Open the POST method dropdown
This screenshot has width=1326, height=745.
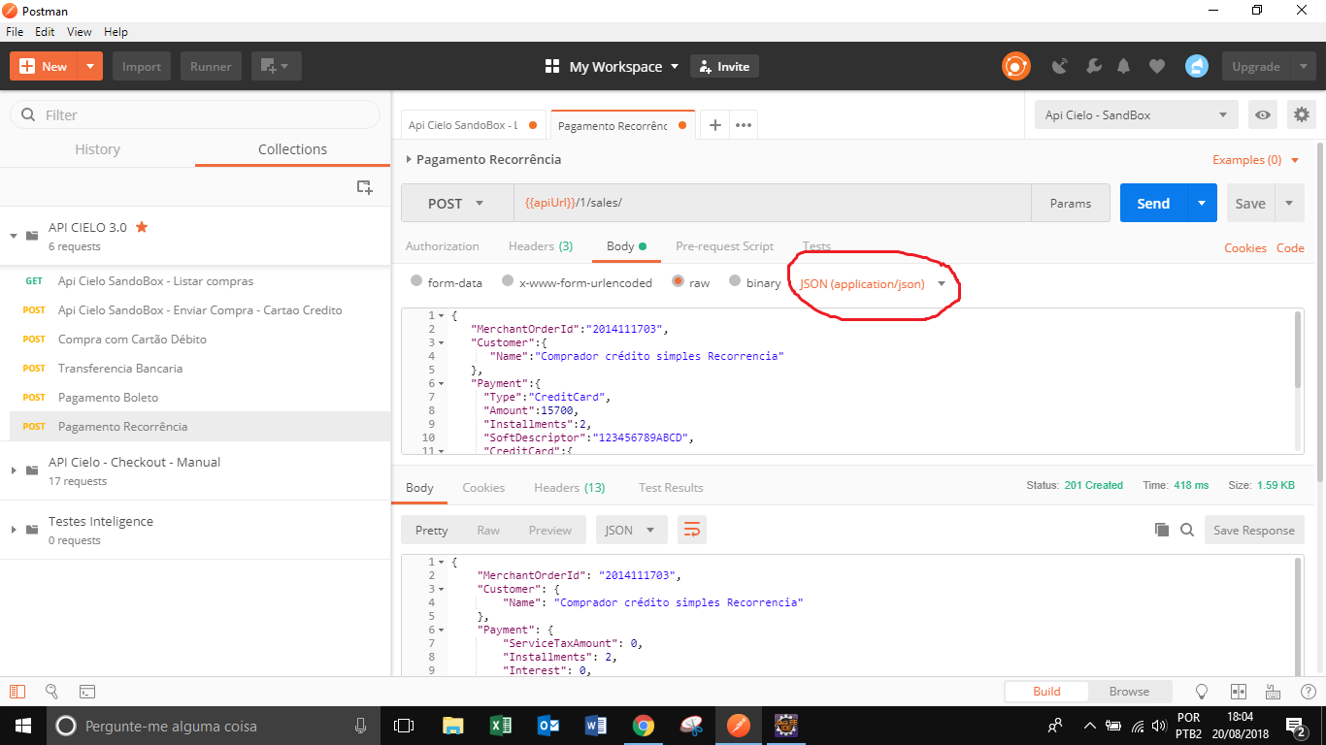pyautogui.click(x=457, y=204)
